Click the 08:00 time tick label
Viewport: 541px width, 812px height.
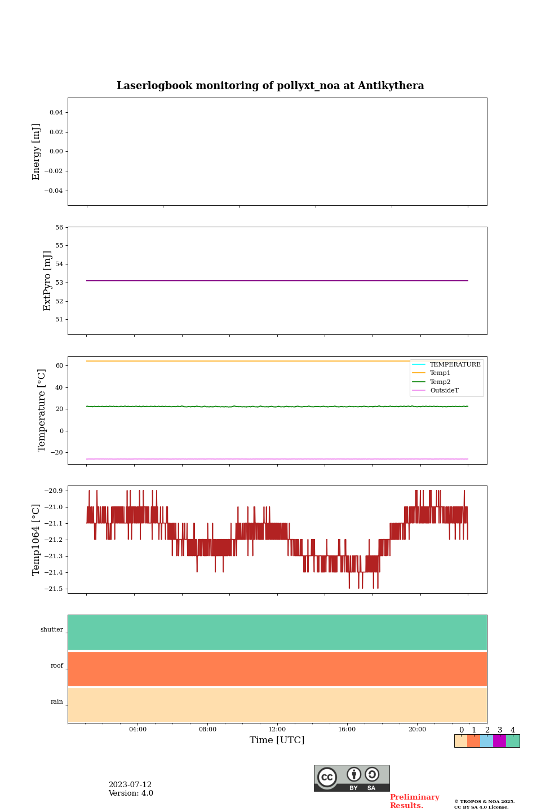pos(207,729)
